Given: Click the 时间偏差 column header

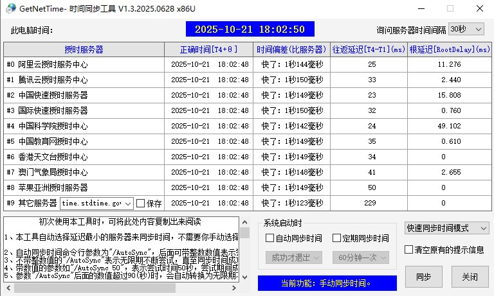Looking at the screenshot, I should click(x=291, y=49).
